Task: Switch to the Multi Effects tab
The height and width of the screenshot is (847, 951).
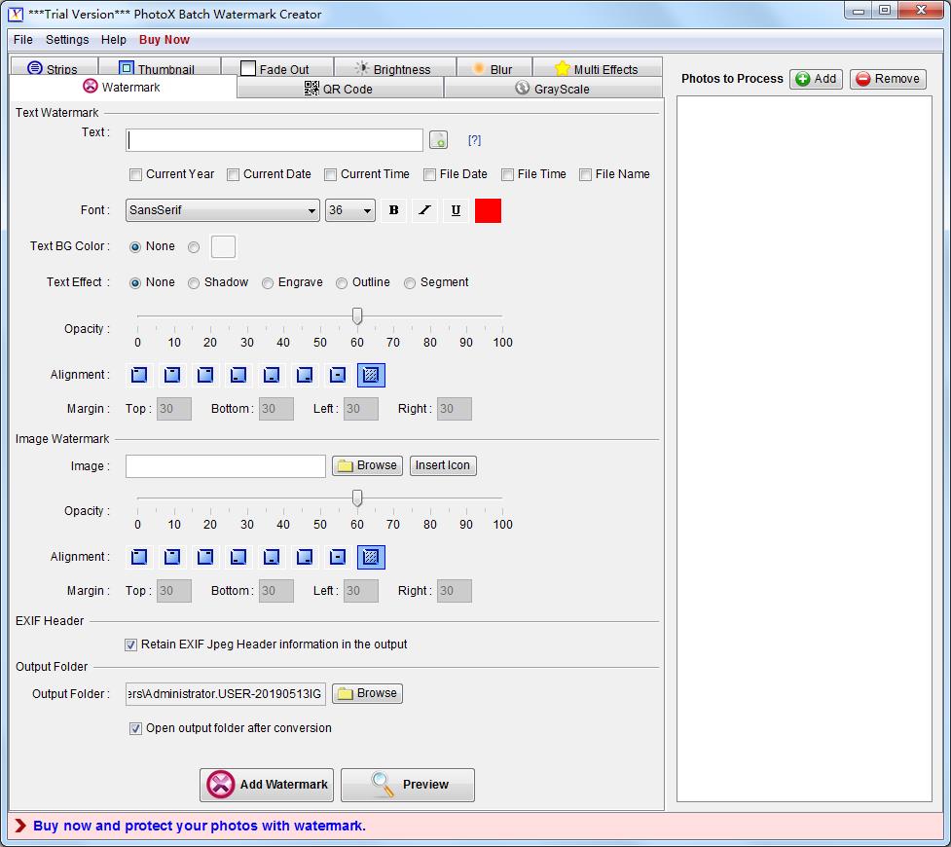Action: (598, 68)
